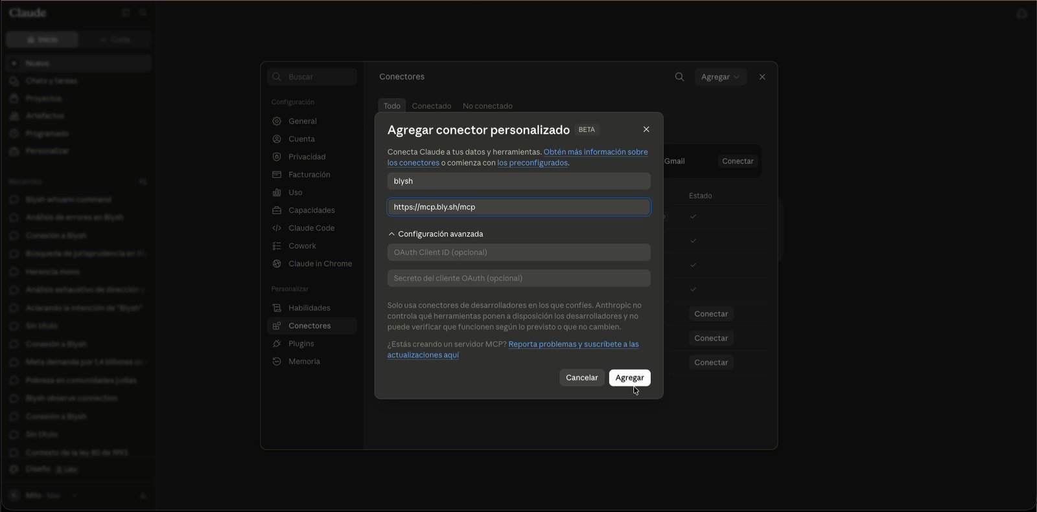Select the Inicio tab in main sidebar

(x=42, y=39)
